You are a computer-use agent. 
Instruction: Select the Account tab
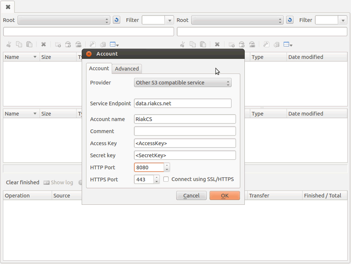[99, 68]
